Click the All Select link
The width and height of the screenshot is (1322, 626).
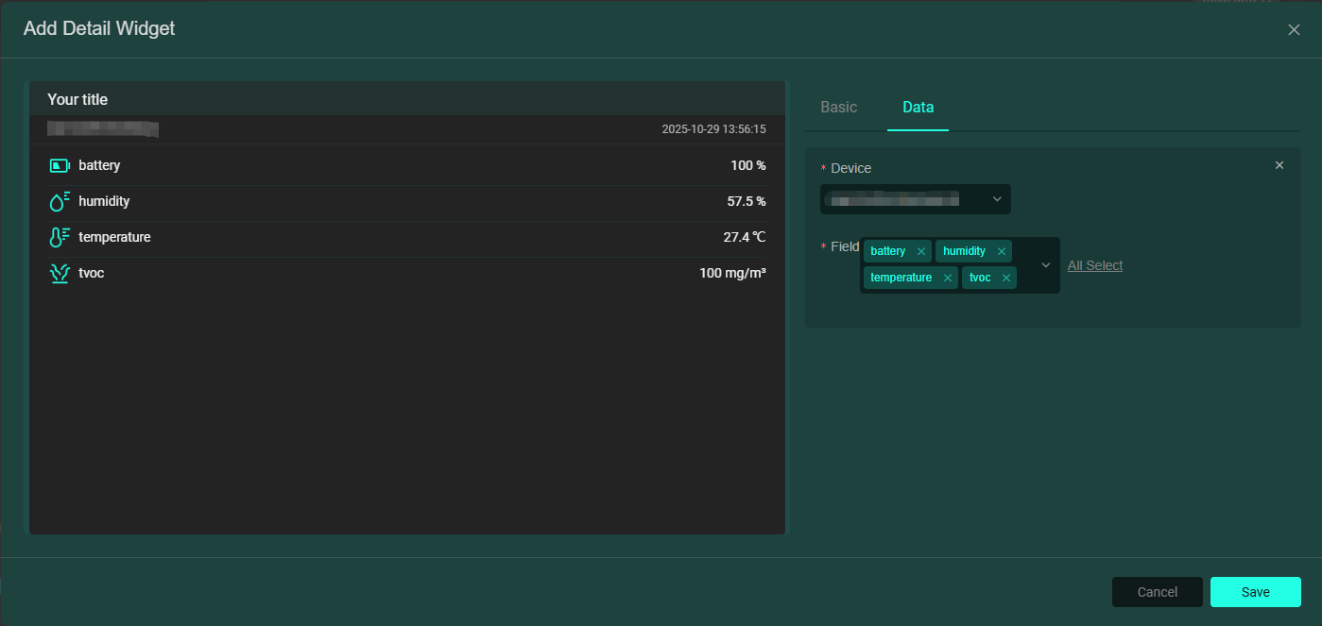[x=1095, y=265]
